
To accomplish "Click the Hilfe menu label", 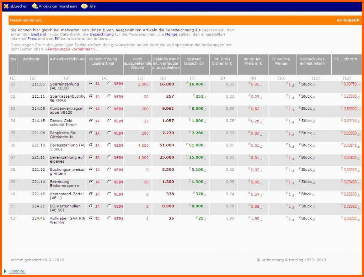I will pyautogui.click(x=92, y=6).
